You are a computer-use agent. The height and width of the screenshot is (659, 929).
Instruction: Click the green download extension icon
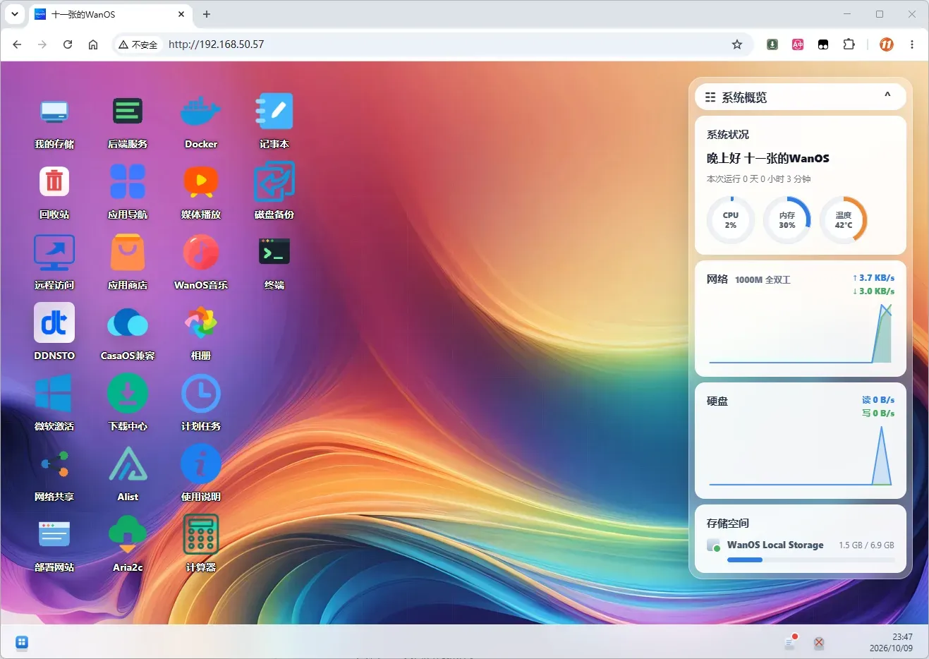click(772, 44)
